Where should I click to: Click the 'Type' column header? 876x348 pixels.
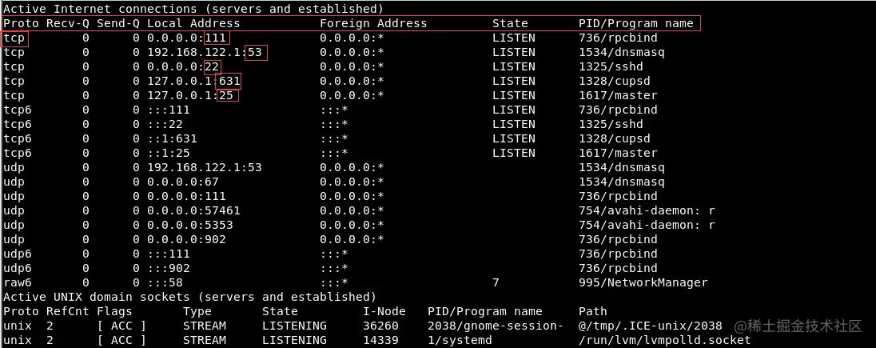coord(197,311)
